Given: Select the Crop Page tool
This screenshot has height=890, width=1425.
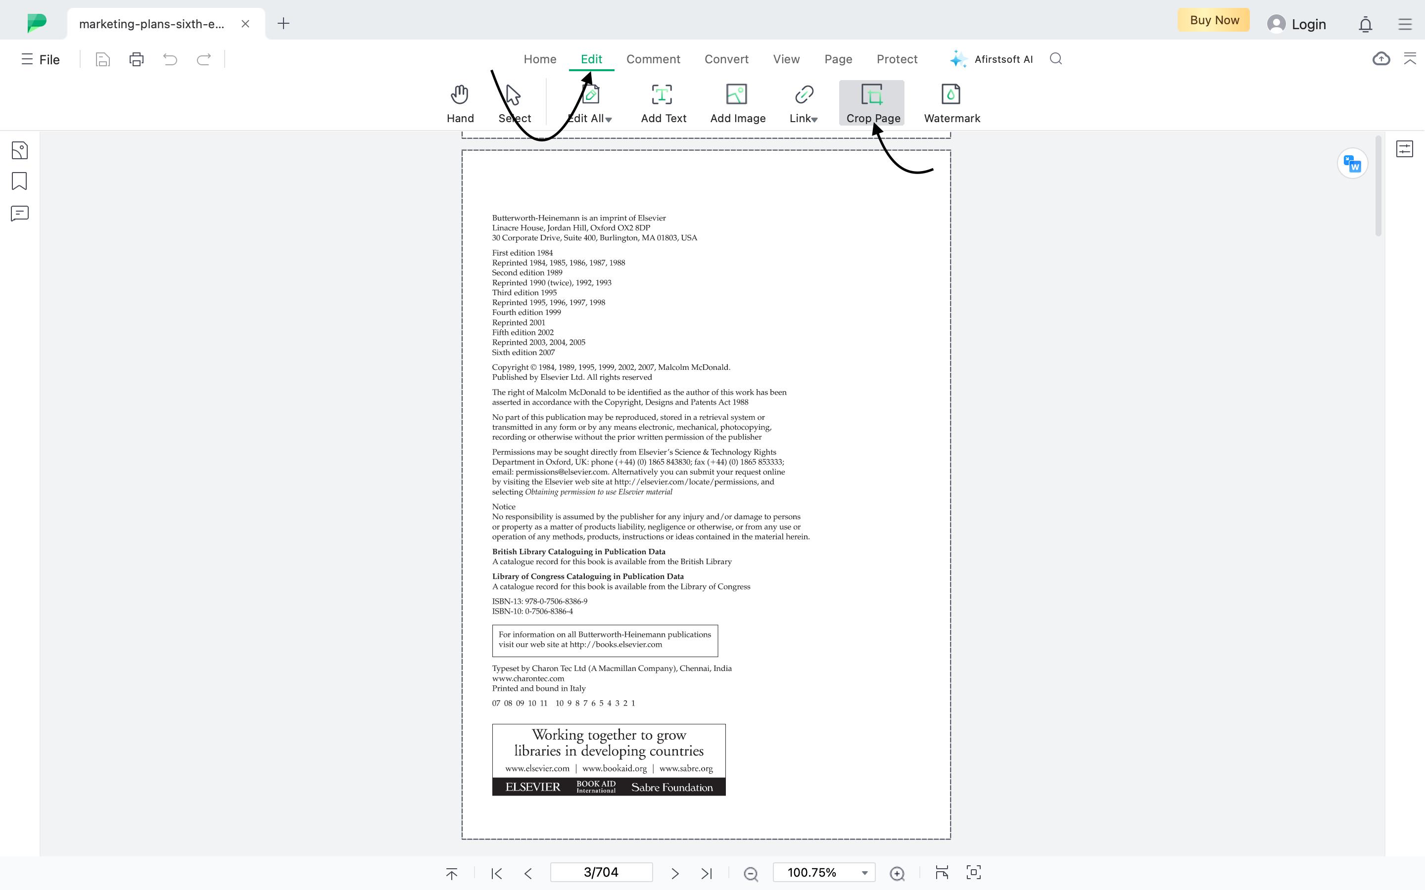Looking at the screenshot, I should pos(873,102).
